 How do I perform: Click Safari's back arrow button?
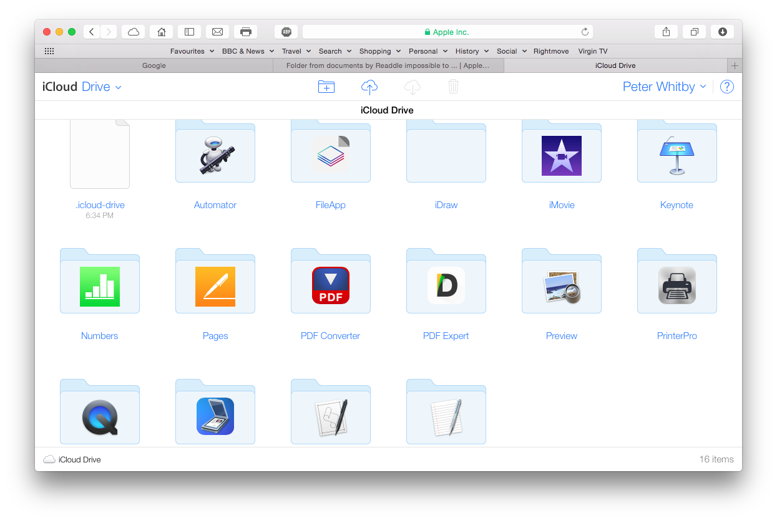pyautogui.click(x=92, y=32)
